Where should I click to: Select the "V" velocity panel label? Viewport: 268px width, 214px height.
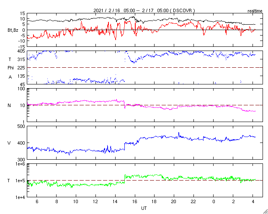tap(9, 143)
